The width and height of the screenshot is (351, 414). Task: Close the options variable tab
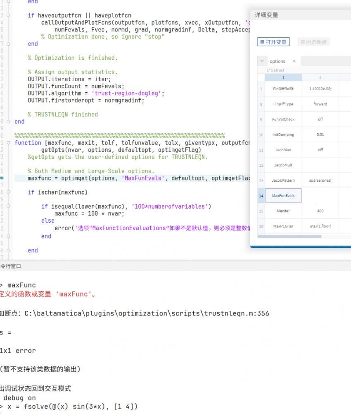coord(294,61)
